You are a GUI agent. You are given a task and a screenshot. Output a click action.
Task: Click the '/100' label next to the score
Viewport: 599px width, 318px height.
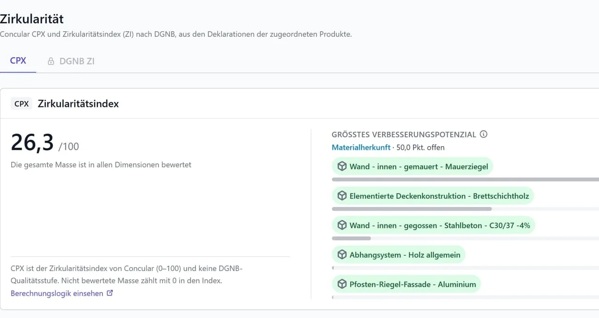click(x=69, y=147)
